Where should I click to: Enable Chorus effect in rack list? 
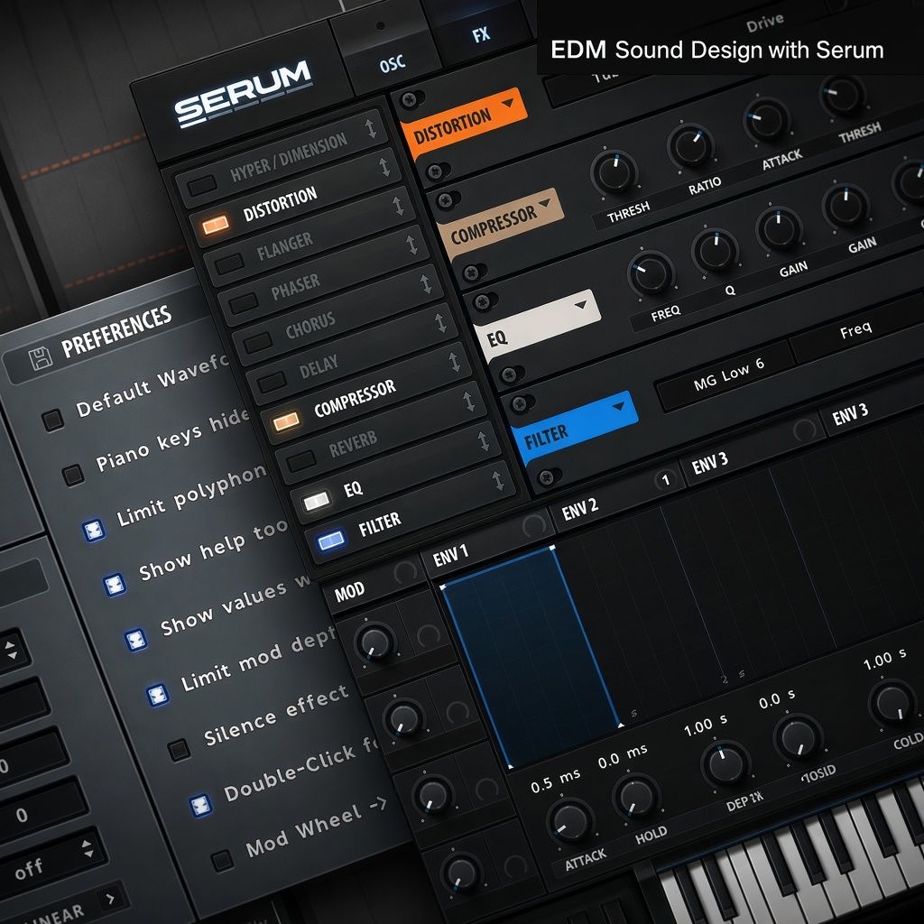click(257, 343)
